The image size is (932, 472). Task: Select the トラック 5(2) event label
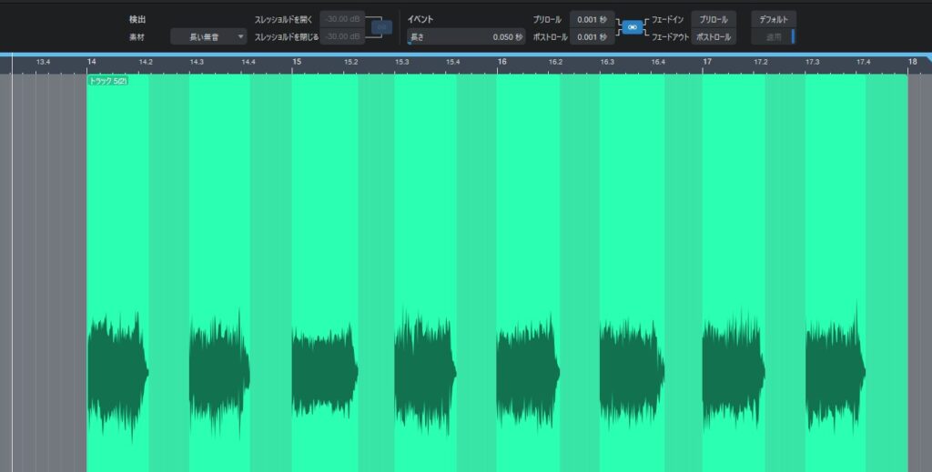(108, 81)
